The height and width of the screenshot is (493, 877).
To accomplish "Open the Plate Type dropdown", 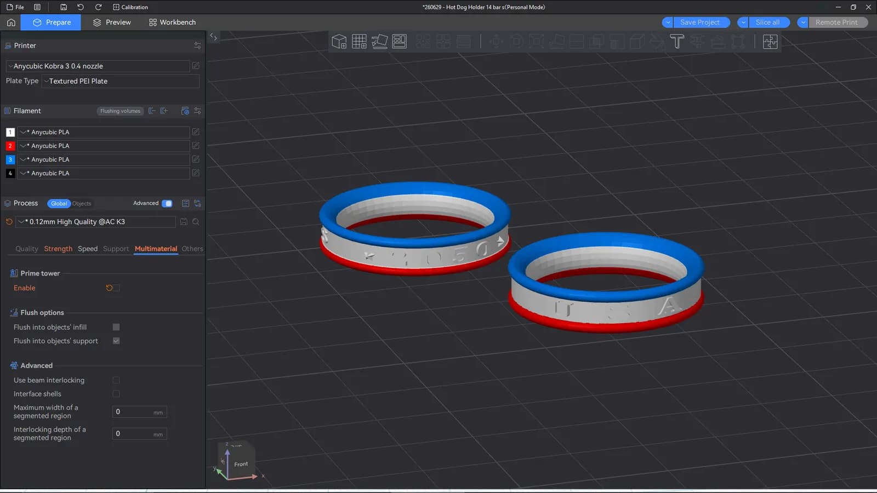I will (x=121, y=81).
